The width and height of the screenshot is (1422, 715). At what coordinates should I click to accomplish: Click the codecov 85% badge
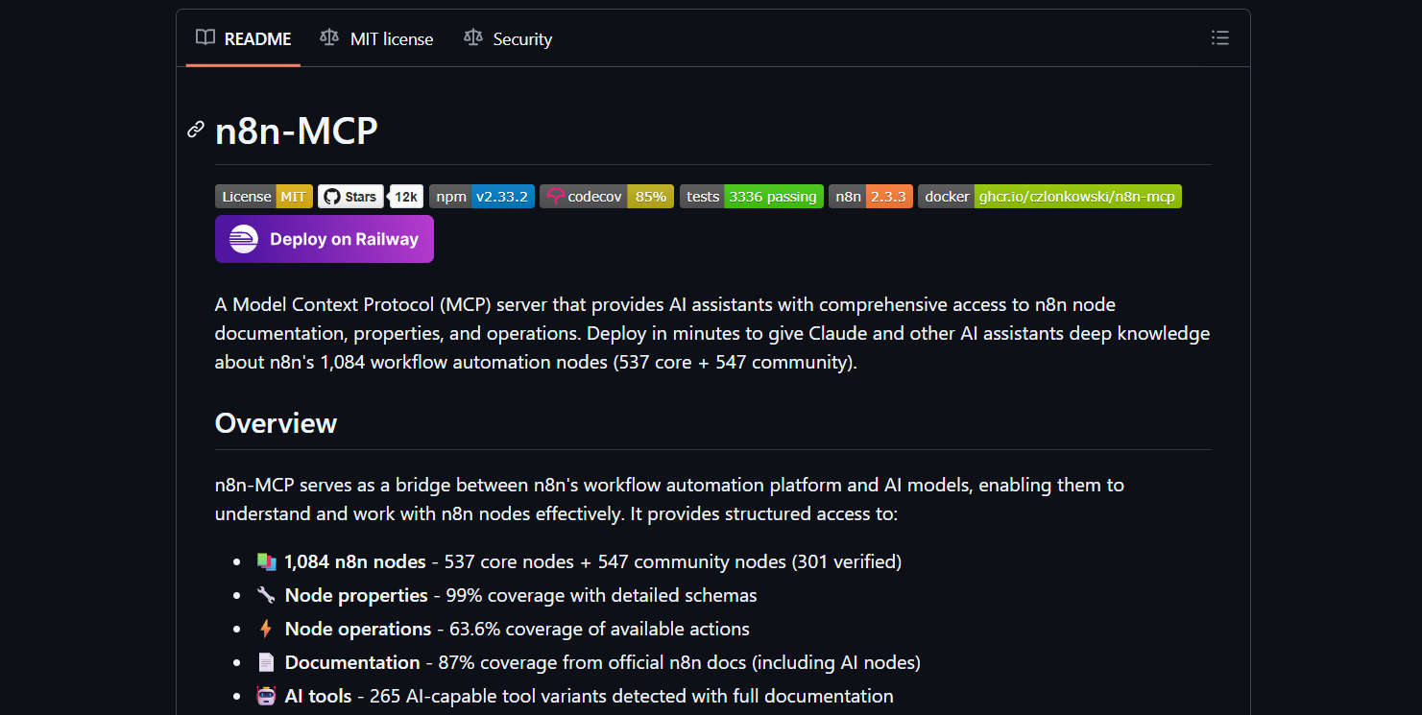coord(606,197)
